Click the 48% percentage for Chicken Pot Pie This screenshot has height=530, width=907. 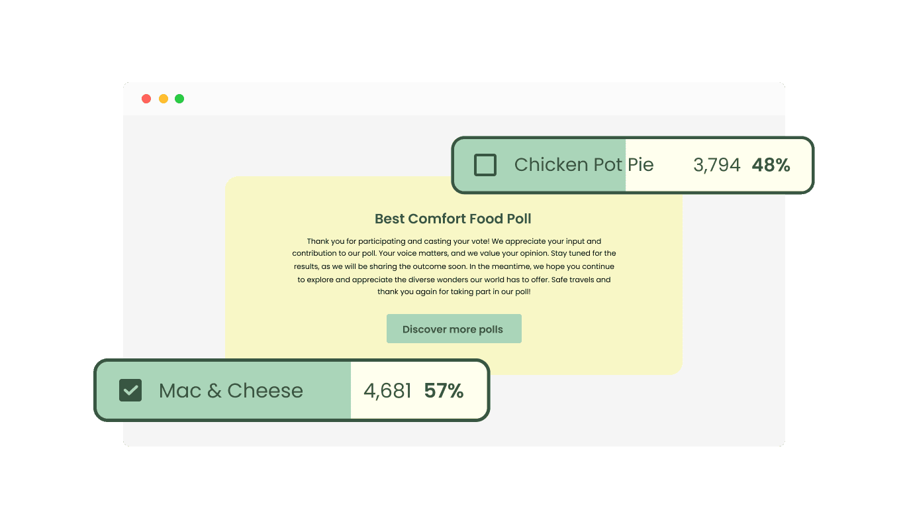770,165
